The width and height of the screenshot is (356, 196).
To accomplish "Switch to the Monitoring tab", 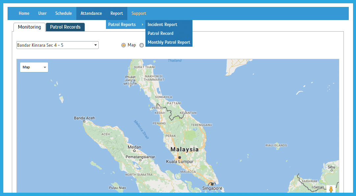I will [x=30, y=27].
